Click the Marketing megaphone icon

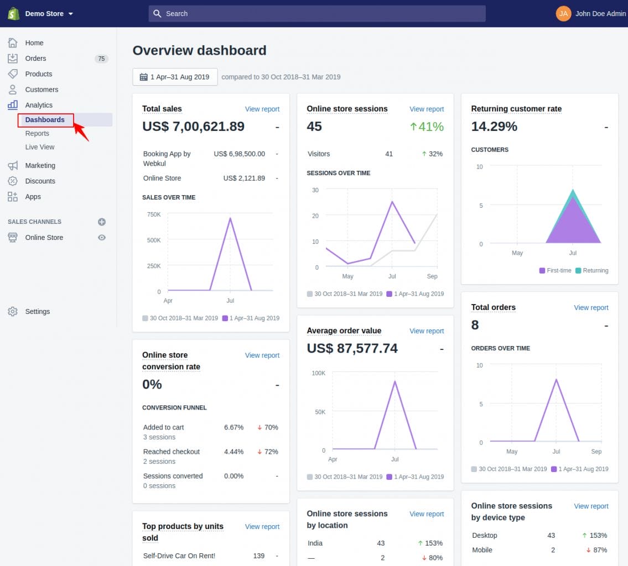(x=13, y=165)
